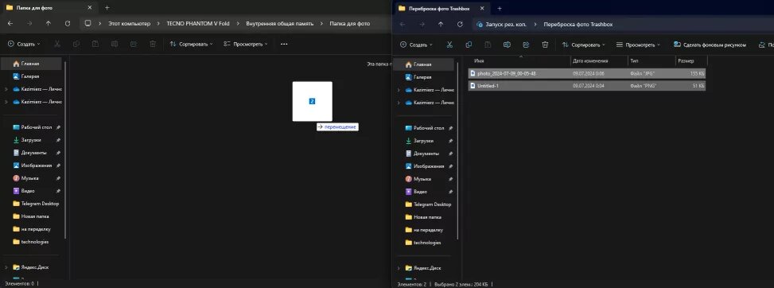Expand Яндекс.Диск in right window sidebar

coord(399,268)
